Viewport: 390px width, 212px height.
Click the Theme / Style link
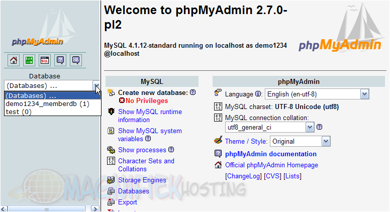[246, 141]
